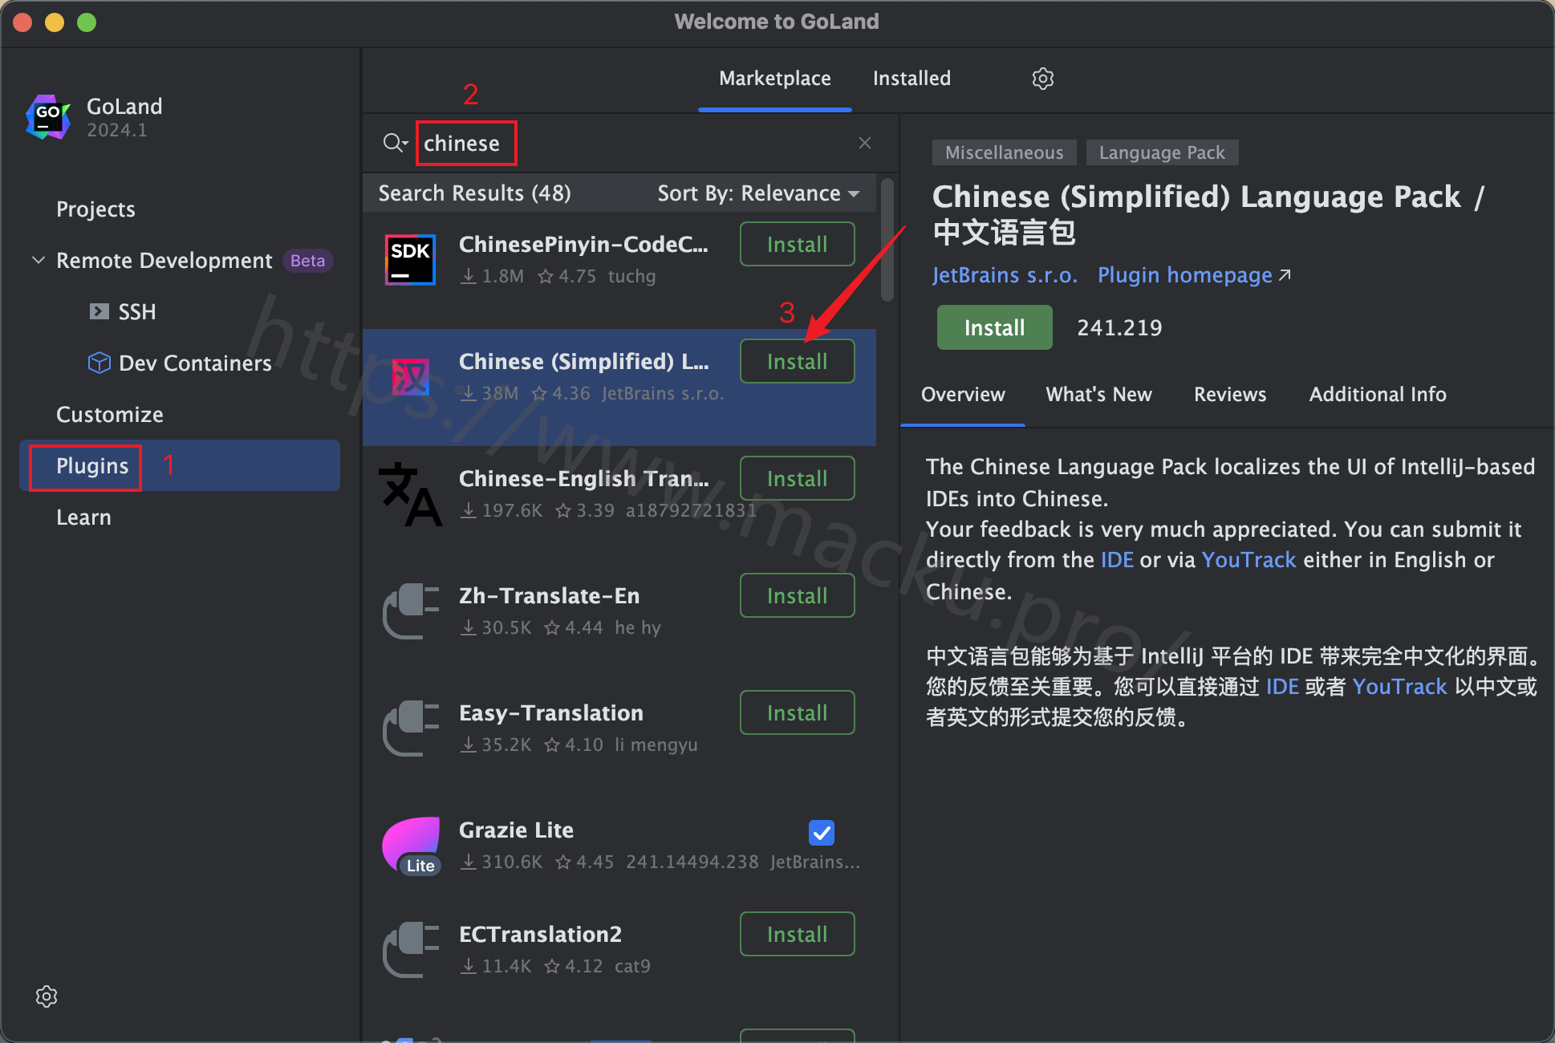Click the English IDE feedback link
The width and height of the screenshot is (1555, 1043).
(1117, 560)
